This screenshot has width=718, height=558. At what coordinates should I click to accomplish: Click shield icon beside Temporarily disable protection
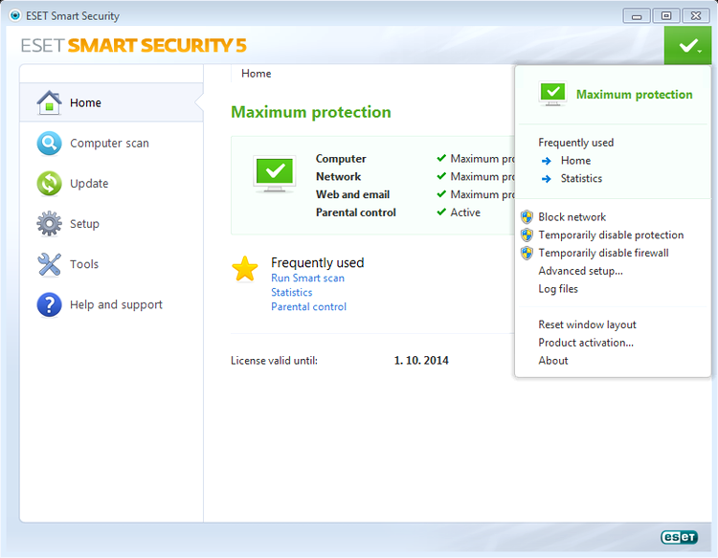527,234
